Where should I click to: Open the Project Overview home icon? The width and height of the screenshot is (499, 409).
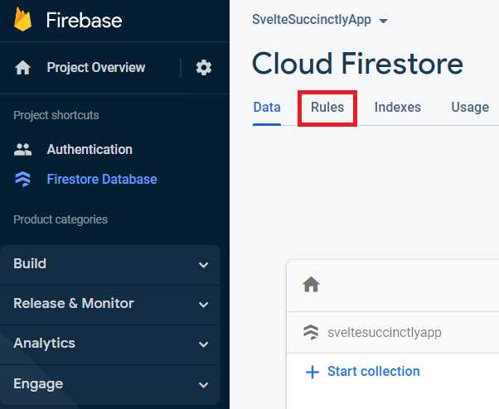click(23, 68)
